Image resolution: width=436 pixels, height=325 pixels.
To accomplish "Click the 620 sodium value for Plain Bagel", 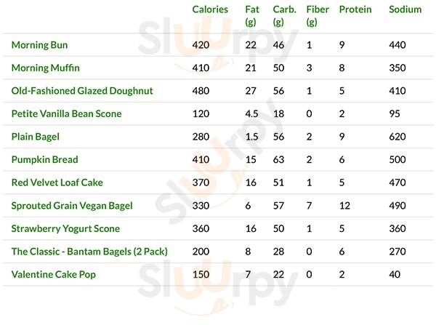I will pyautogui.click(x=397, y=137).
